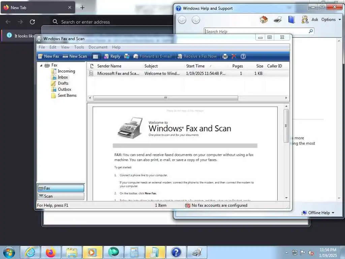Click the preview pane scroll-up arrow
The height and width of the screenshot is (259, 345).
tap(286, 106)
